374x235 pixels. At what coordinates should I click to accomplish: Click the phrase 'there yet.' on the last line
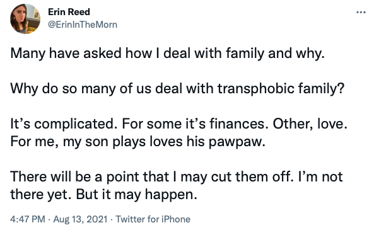click(41, 195)
